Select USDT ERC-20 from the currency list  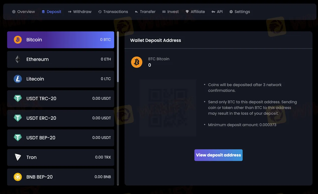coord(60,118)
